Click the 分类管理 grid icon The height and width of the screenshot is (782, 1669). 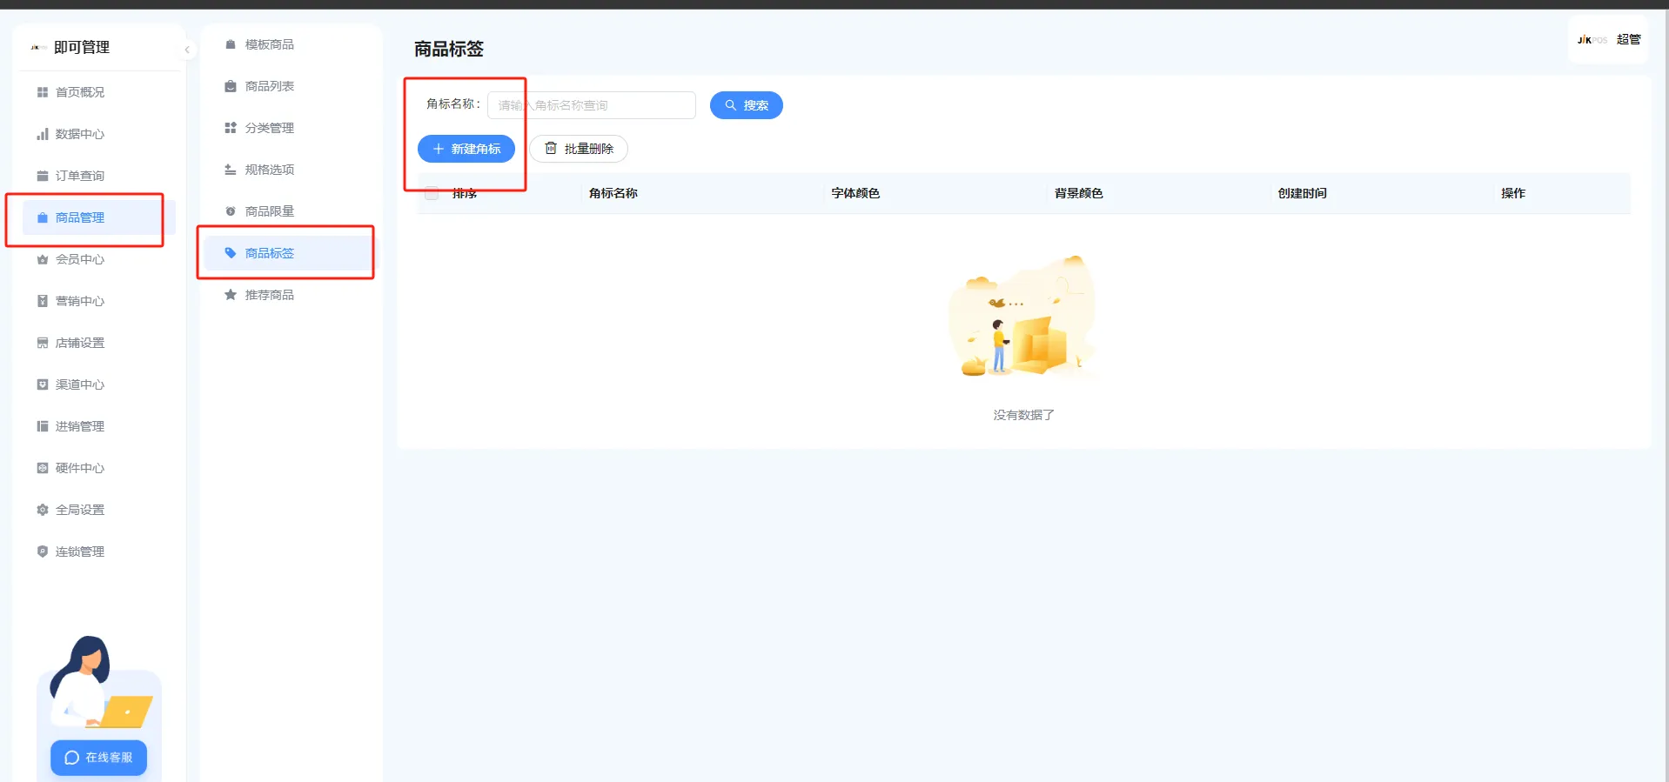click(x=231, y=128)
